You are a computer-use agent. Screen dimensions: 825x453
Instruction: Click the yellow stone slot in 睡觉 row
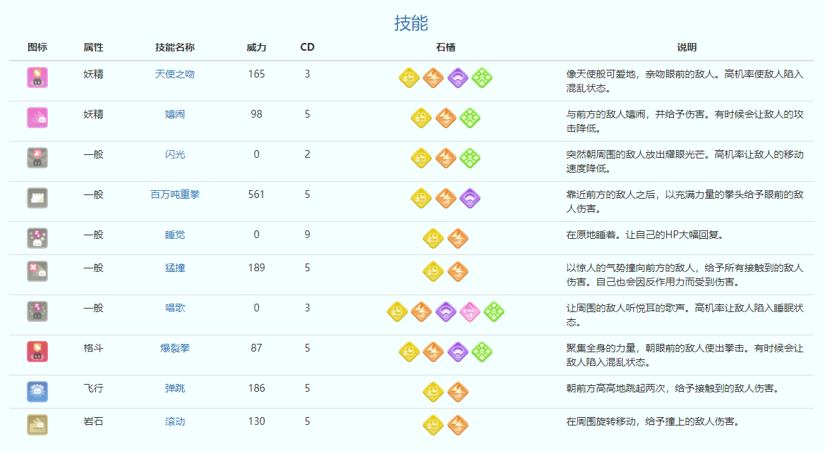tap(433, 238)
